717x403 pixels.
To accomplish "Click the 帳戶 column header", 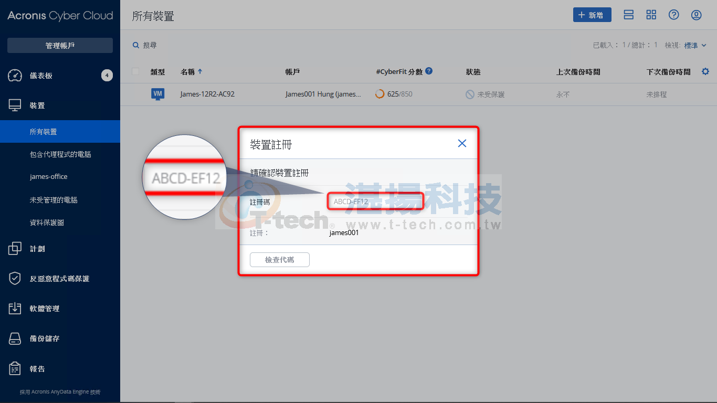I will [x=293, y=72].
